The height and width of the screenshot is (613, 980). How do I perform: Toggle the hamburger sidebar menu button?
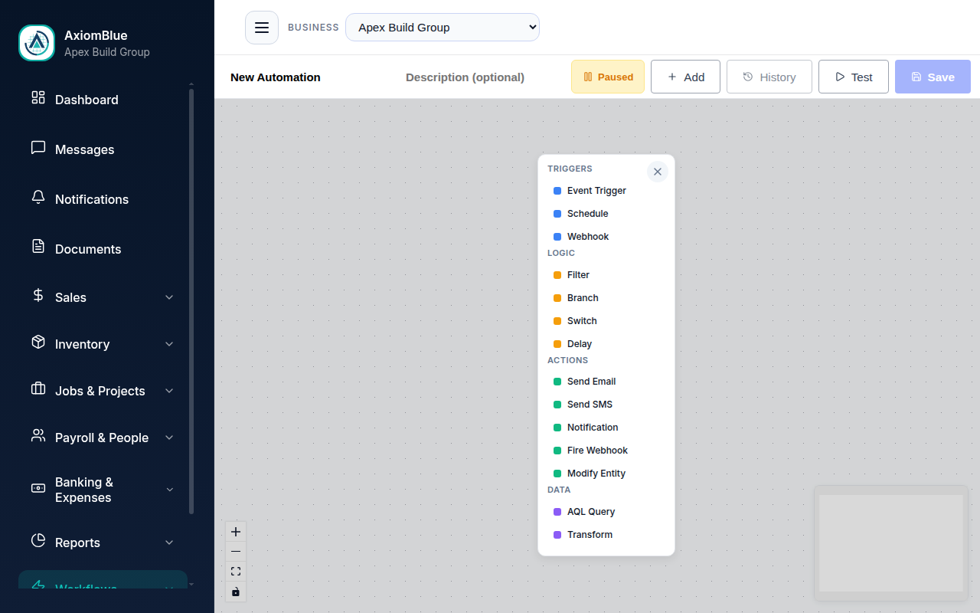262,28
